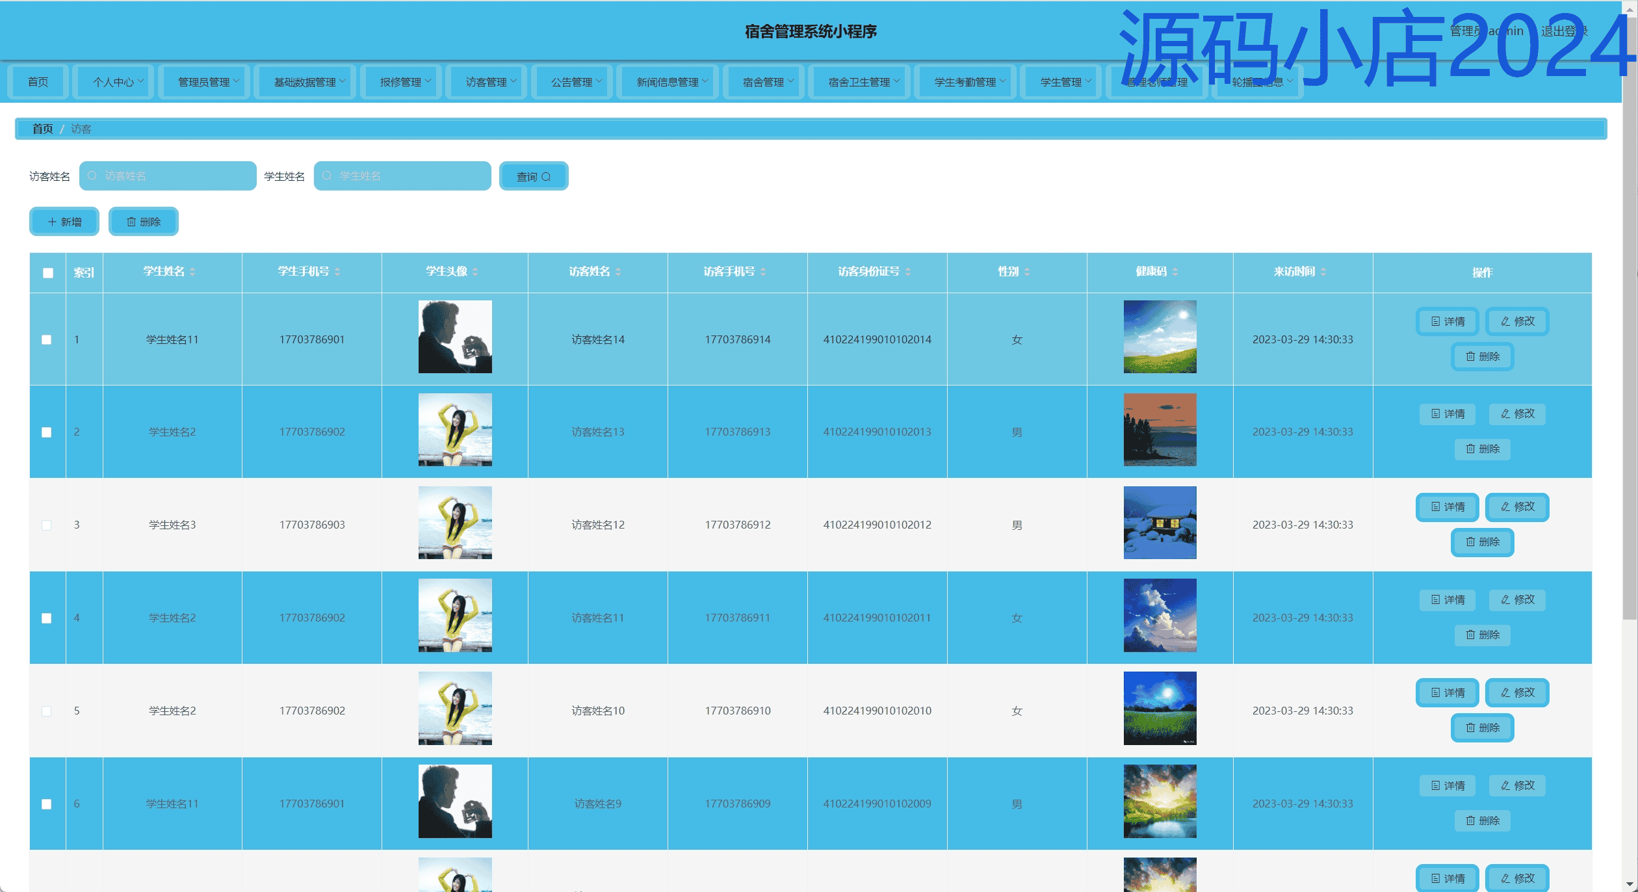Open student avatar for 访客姓名14 row
Screen dimensions: 1638x892
(455, 337)
